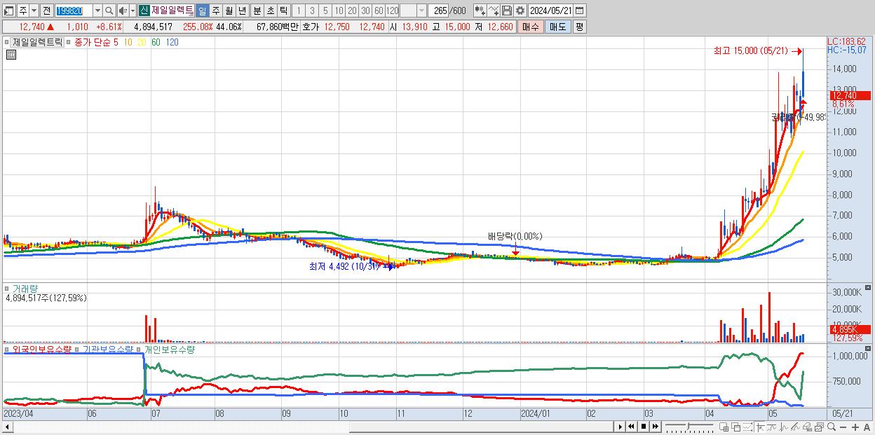This screenshot has width=875, height=435.
Task: Click the 제일일렉트릭 chart title label
Action: point(38,43)
